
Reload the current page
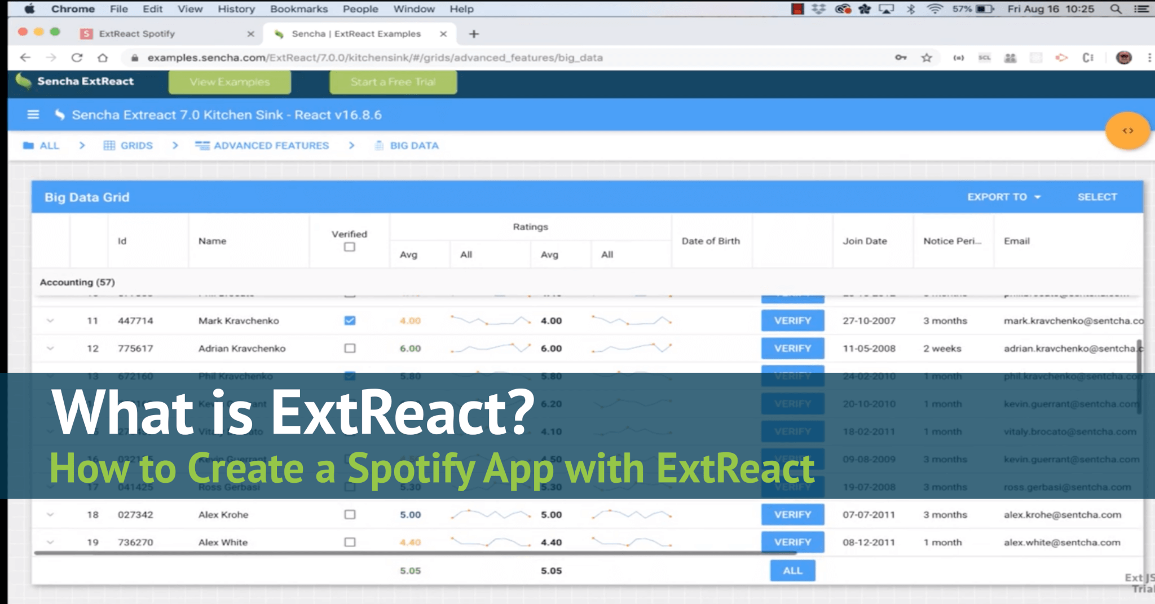(x=77, y=58)
